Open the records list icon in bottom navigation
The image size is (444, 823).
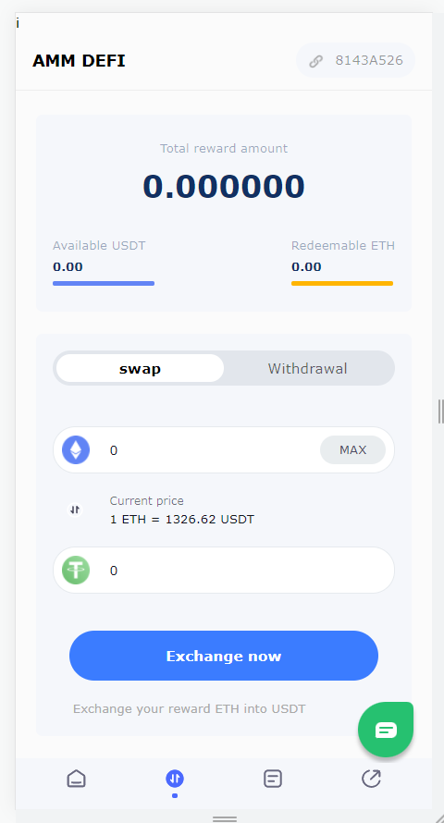pyautogui.click(x=272, y=779)
